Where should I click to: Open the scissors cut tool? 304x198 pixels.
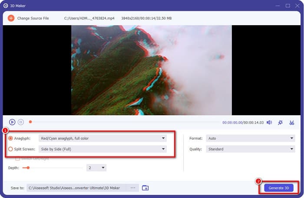292,123
